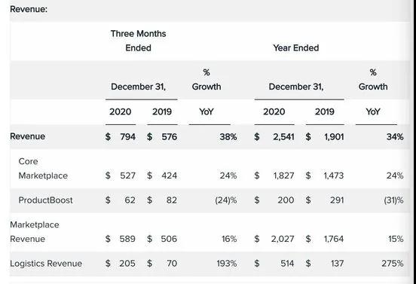Select Logistics Revenue yearly value 514
Image resolution: width=416 pixels, height=284 pixels.
pos(287,264)
